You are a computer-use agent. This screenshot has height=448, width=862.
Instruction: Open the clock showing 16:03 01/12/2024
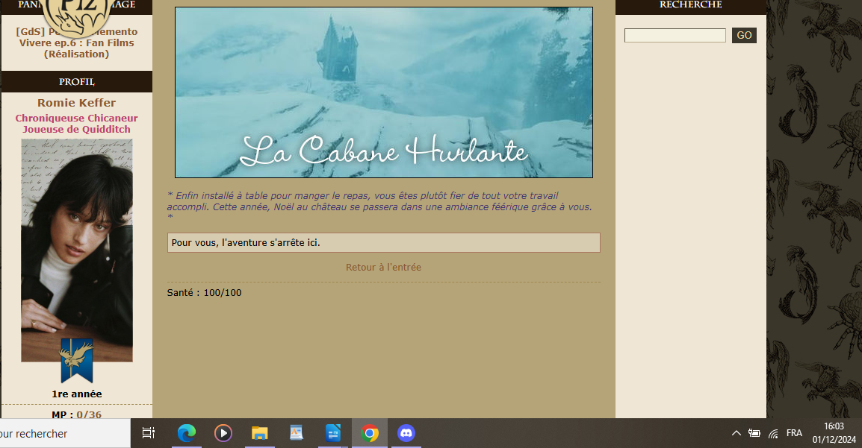click(x=834, y=433)
